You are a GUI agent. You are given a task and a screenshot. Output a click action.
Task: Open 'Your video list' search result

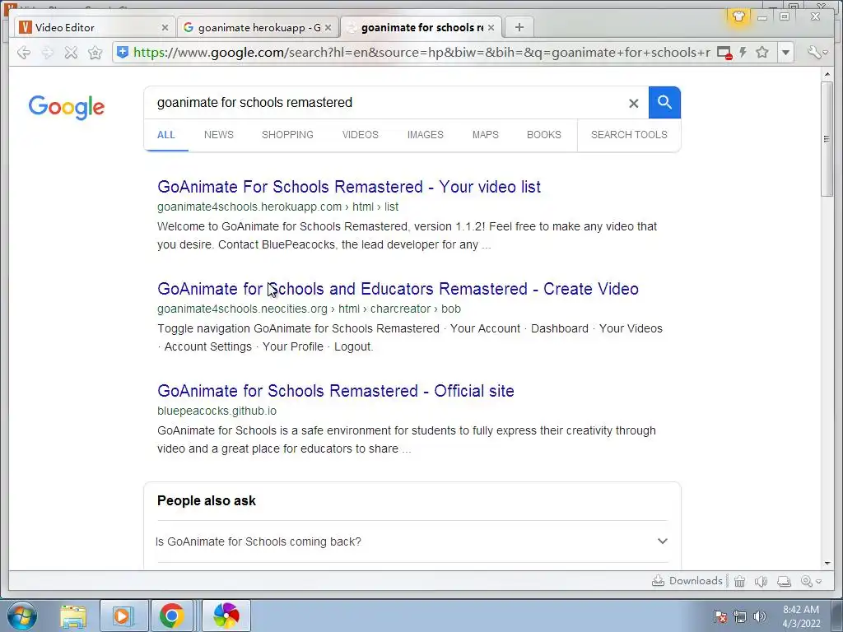349,187
